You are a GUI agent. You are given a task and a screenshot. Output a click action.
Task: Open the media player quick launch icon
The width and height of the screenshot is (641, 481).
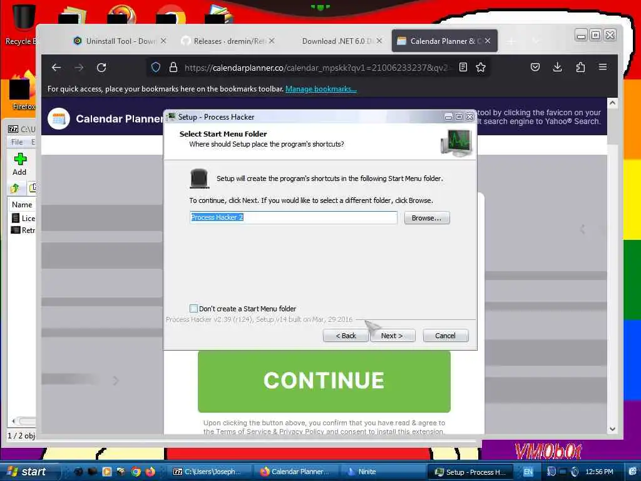(106, 472)
